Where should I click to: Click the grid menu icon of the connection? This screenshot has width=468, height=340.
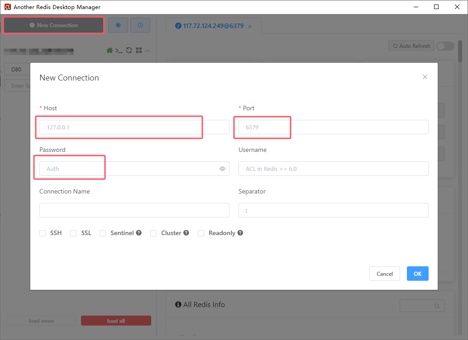click(139, 51)
